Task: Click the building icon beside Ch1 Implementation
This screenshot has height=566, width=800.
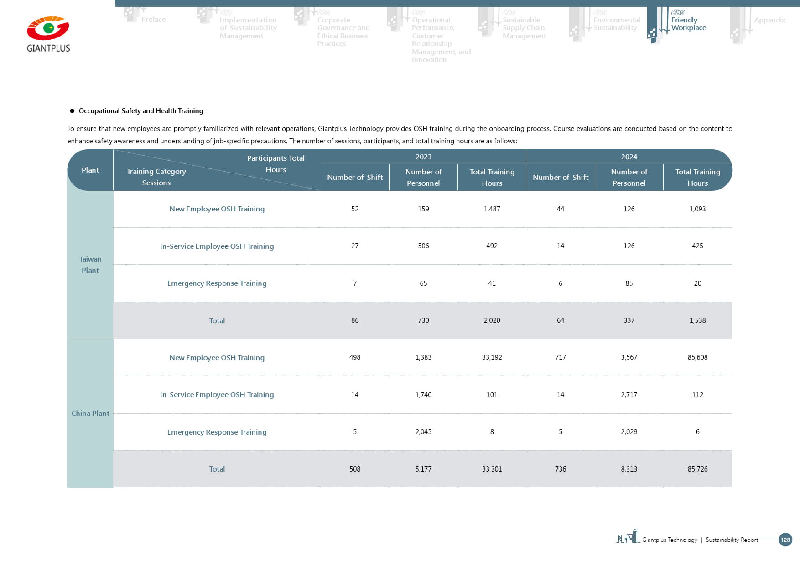Action: tap(205, 15)
